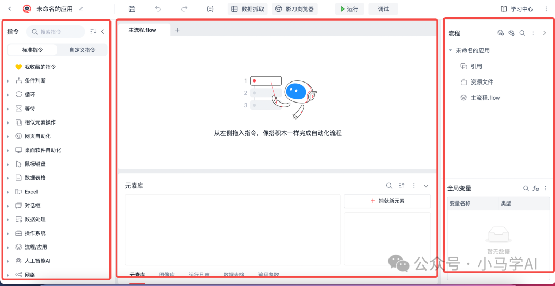Select the 对话框 icon
555x286 pixels.
(19, 206)
